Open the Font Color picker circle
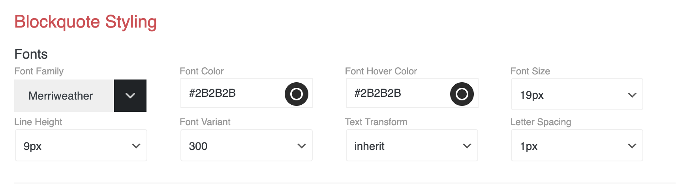Screen dimensions: 691x196 click(x=296, y=94)
